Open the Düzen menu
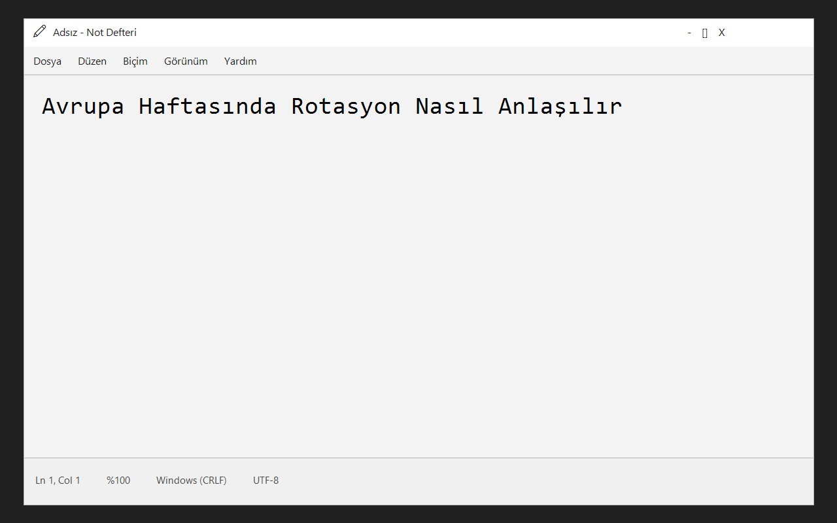The width and height of the screenshot is (837, 523). pyautogui.click(x=92, y=61)
